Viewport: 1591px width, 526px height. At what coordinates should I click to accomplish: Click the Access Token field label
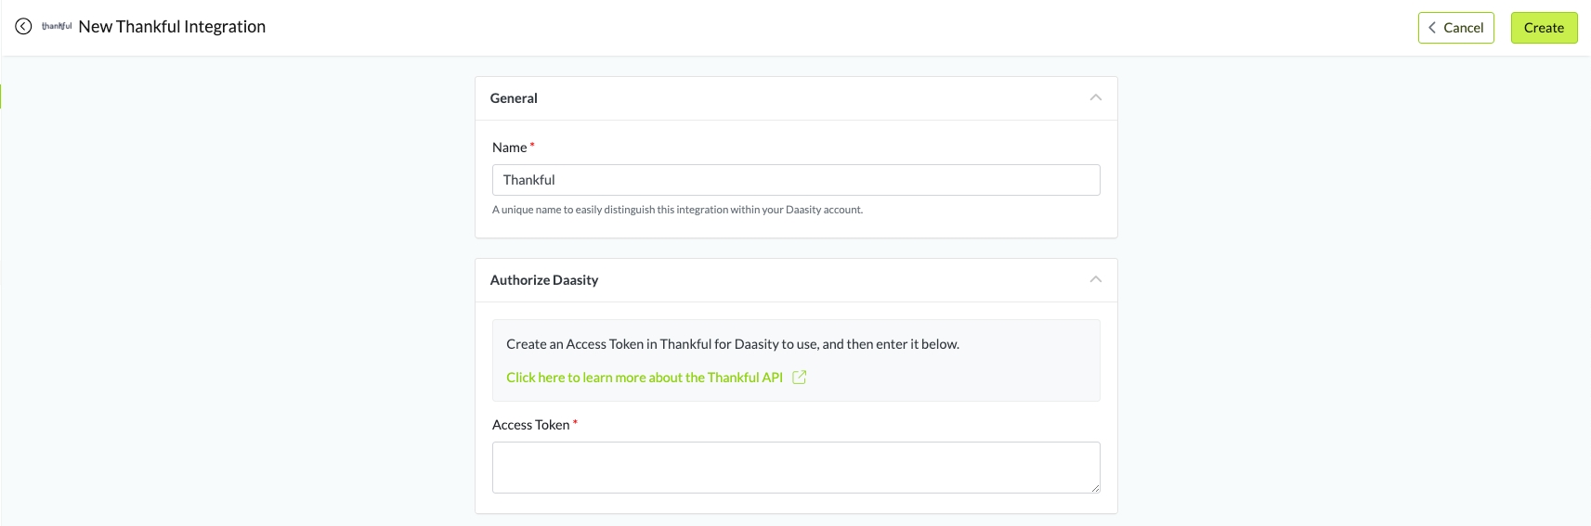coord(530,425)
